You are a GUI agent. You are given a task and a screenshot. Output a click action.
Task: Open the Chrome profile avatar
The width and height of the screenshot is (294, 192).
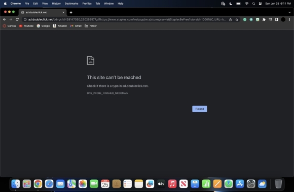[283, 19]
